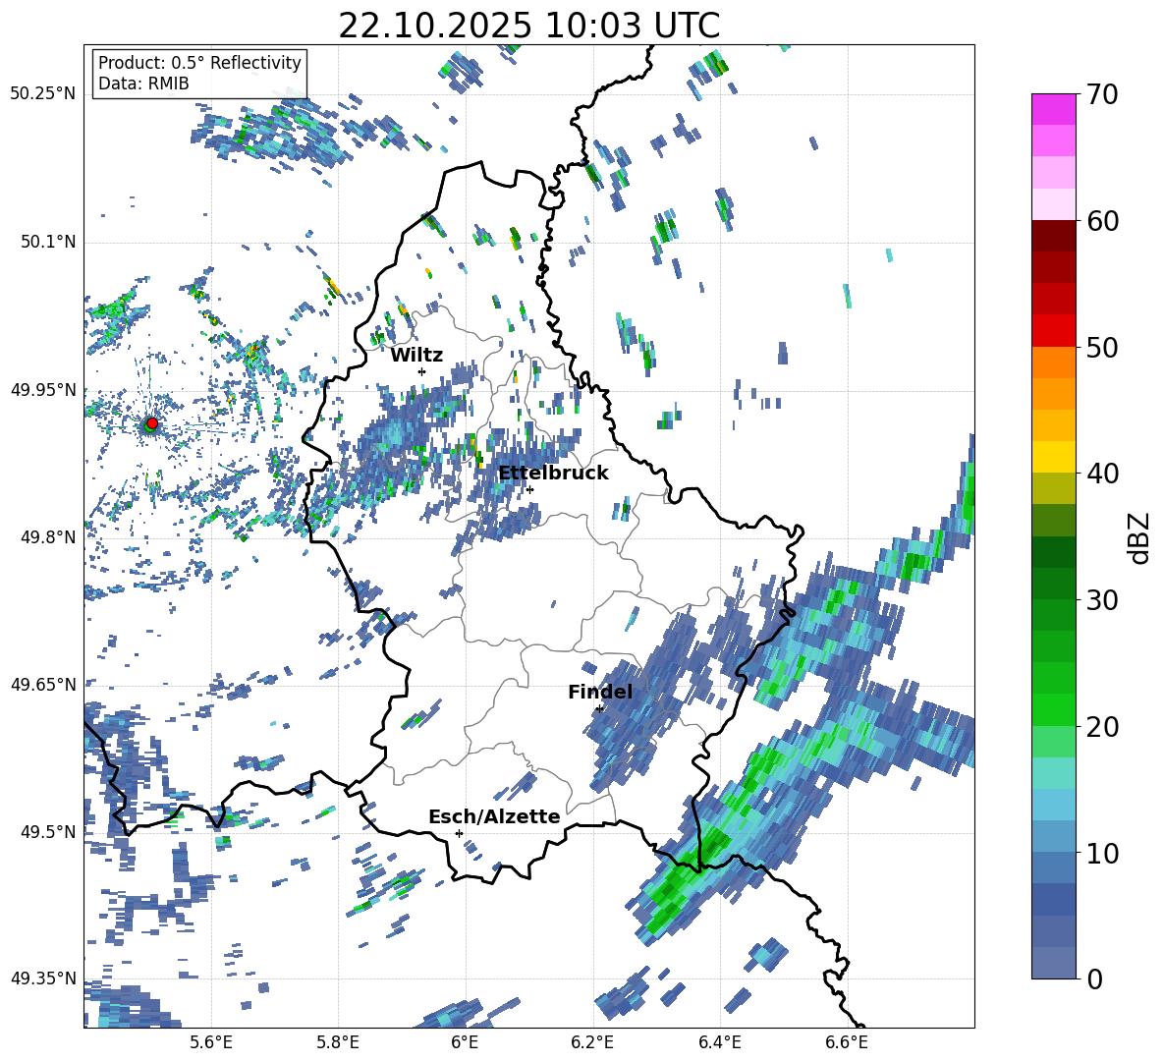Click the colorbar tick value 20
Viewport: 1163px width, 1062px height.
tap(1102, 726)
